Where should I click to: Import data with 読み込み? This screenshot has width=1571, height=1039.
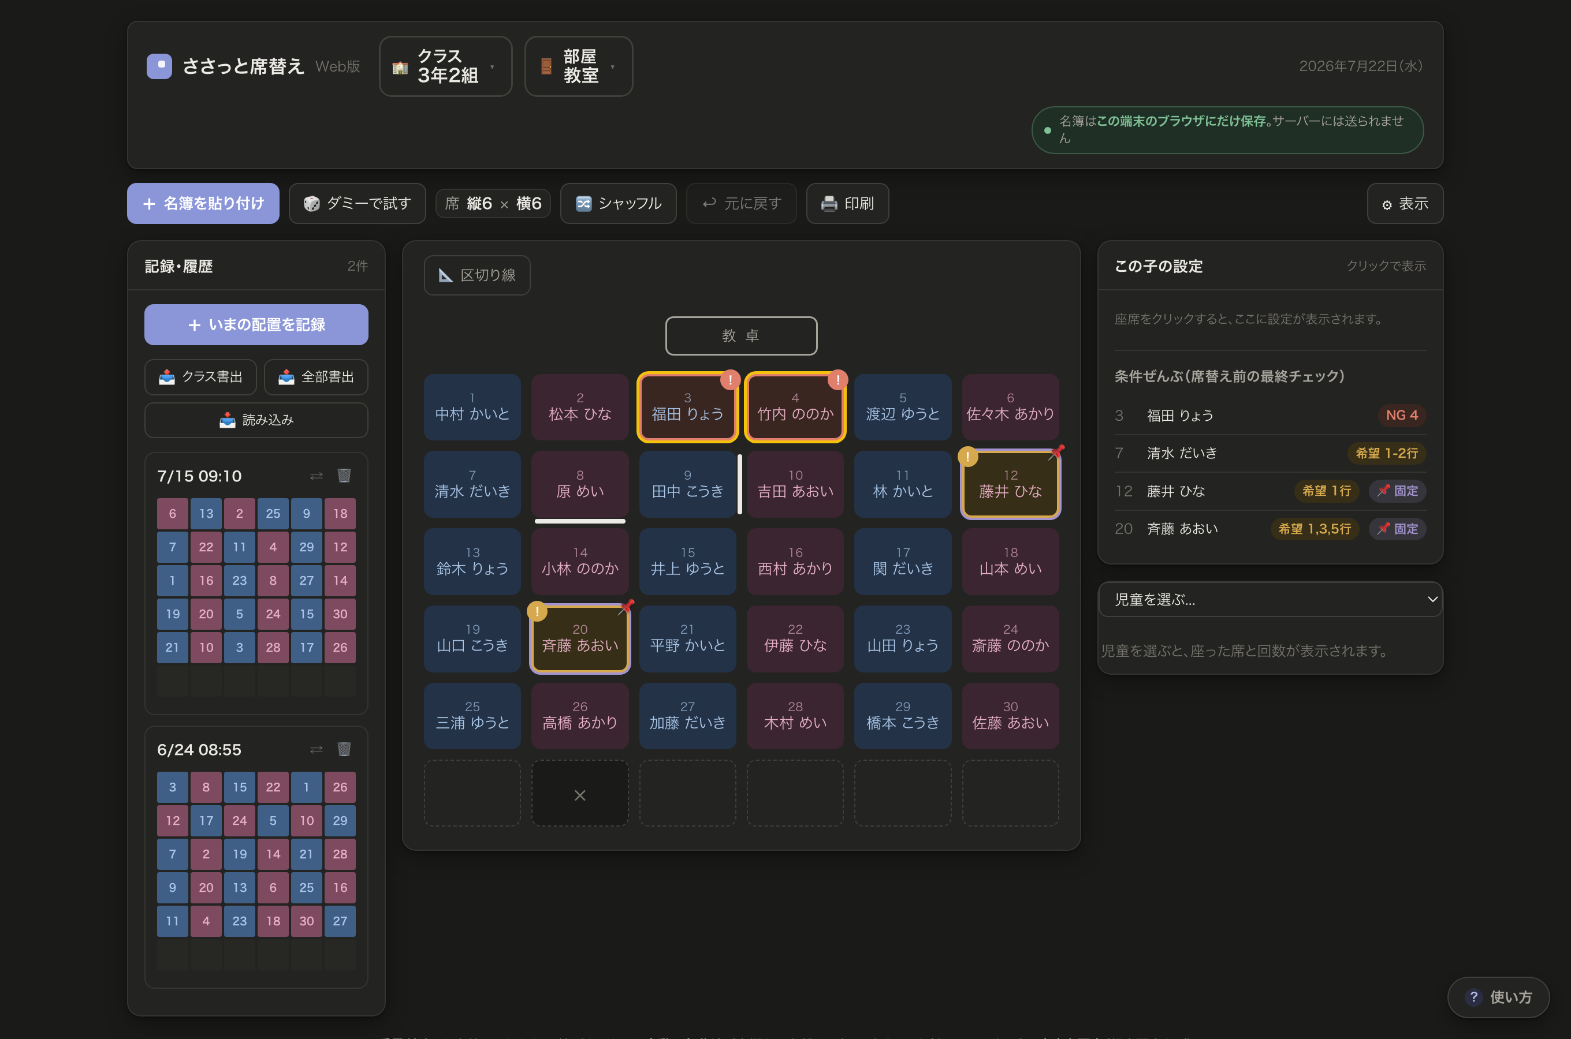point(256,420)
